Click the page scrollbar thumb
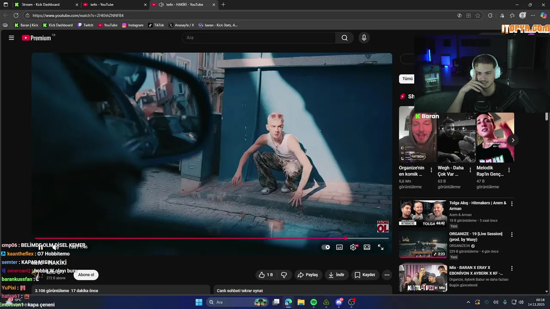 547,116
